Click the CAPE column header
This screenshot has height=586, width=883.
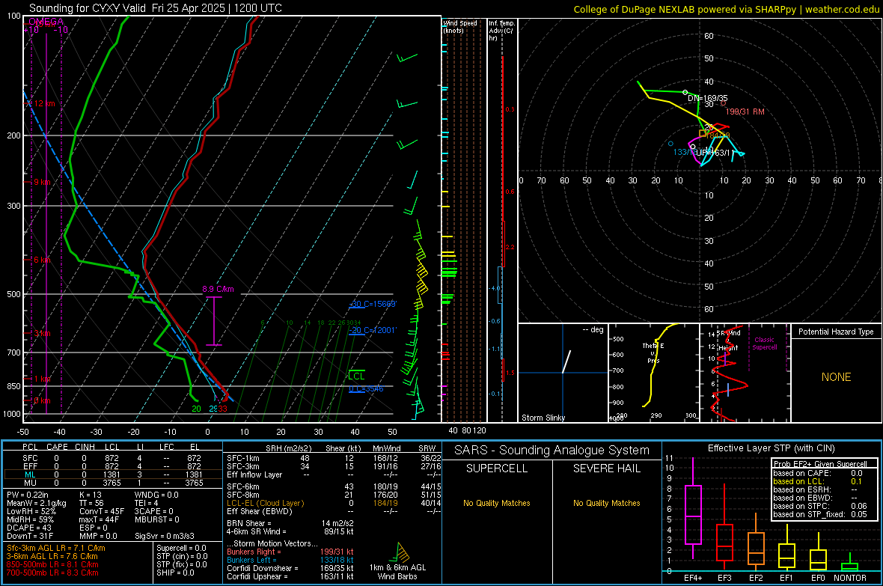[57, 447]
